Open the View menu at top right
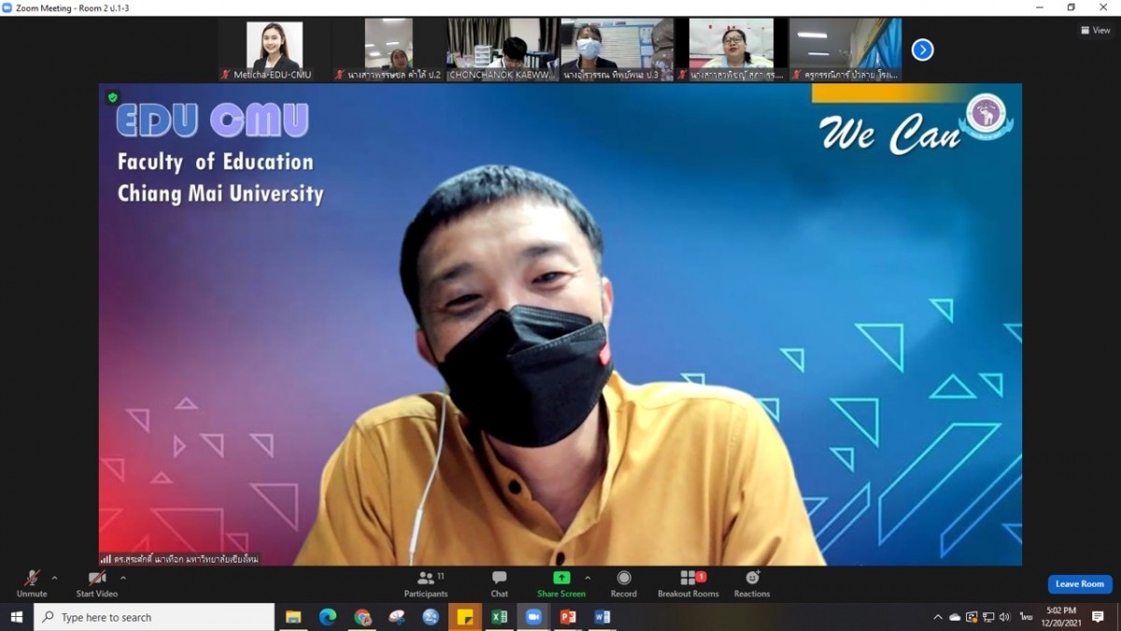This screenshot has width=1121, height=631. 1096,30
